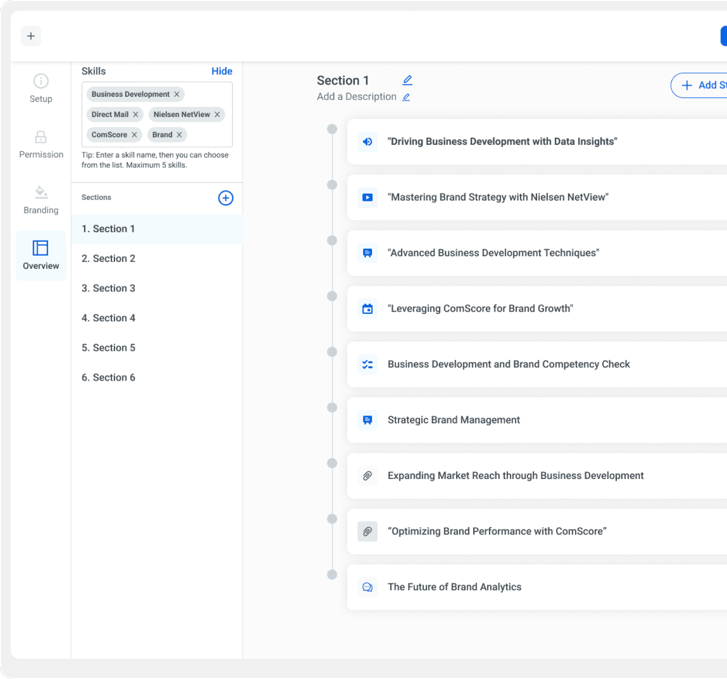Click timeline dot beside Leveraging ComScore step
The width and height of the screenshot is (727, 679).
pos(332,296)
